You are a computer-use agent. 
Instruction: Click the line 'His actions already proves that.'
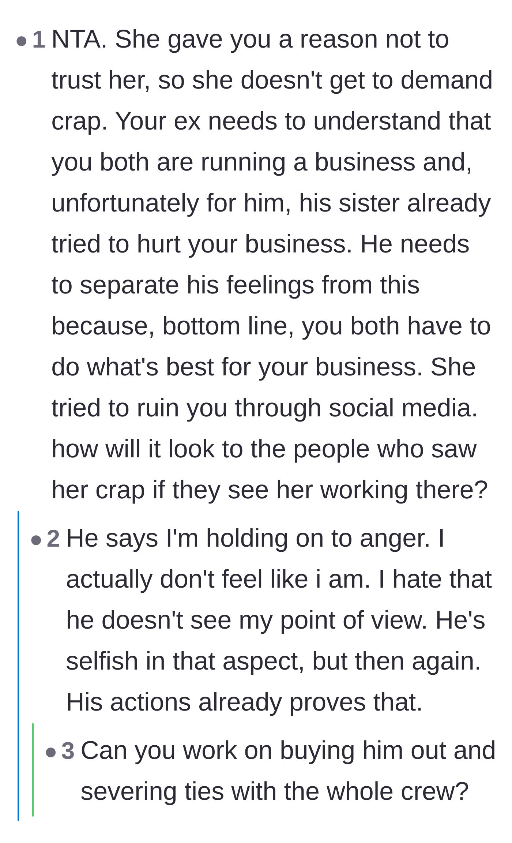tap(244, 702)
